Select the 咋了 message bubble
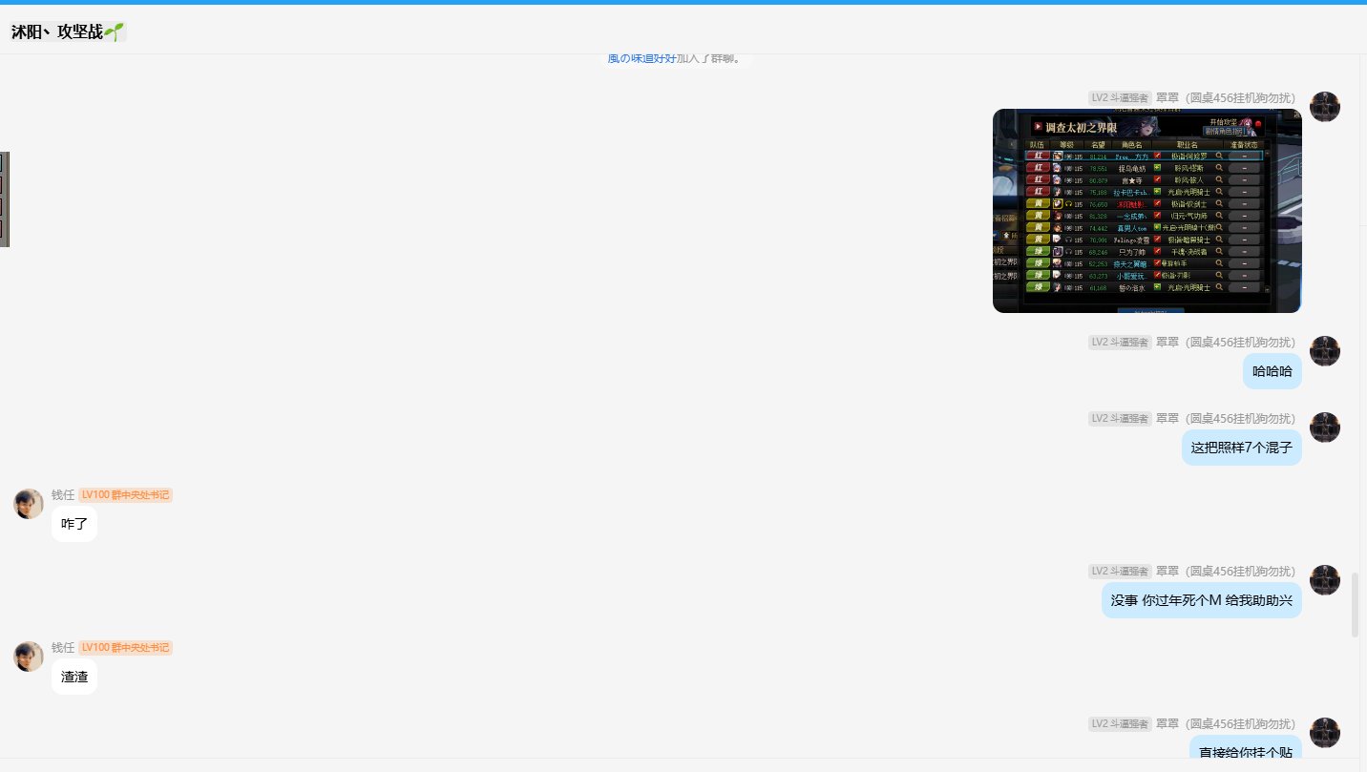Screen dimensions: 1367x772 coord(74,524)
